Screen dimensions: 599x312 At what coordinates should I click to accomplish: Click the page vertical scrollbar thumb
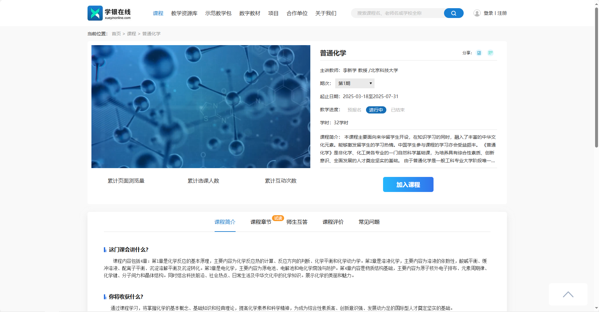(596, 77)
